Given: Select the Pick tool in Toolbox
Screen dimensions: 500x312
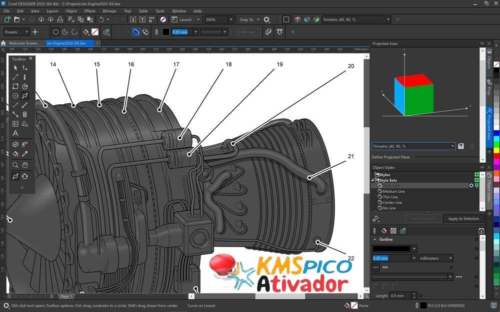Looking at the screenshot, I should tap(15, 68).
